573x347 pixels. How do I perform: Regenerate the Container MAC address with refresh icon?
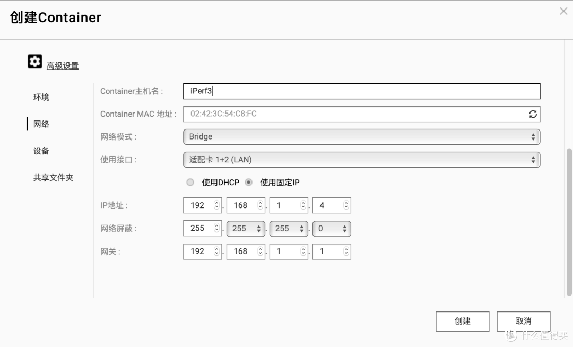[533, 114]
